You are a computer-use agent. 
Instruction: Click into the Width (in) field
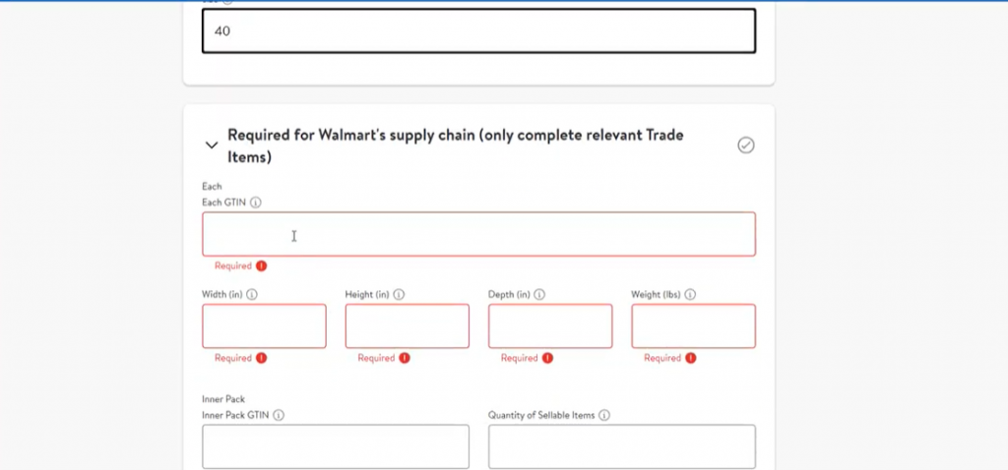click(264, 326)
